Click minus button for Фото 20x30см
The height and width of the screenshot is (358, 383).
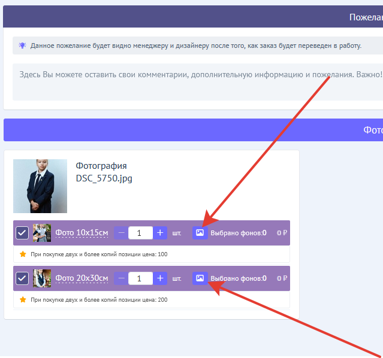pyautogui.click(x=122, y=278)
